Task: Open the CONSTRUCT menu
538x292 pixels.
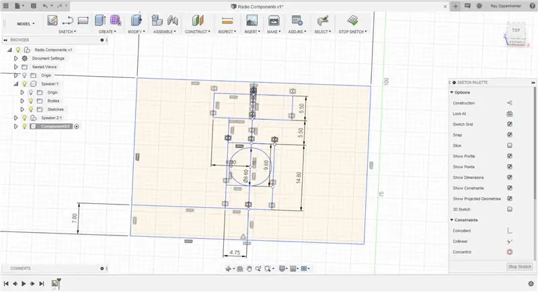Action: tap(198, 32)
